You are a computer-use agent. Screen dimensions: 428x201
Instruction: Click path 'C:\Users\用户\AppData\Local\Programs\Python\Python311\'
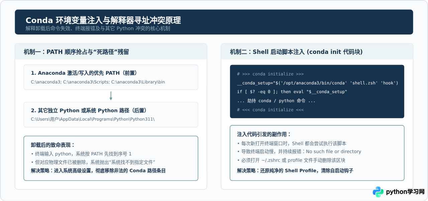(93, 119)
